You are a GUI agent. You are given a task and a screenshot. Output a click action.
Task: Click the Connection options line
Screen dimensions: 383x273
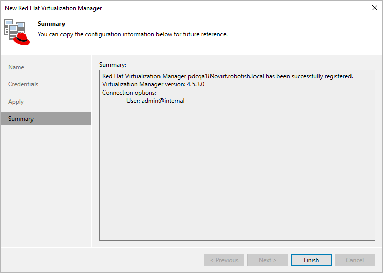tap(130, 93)
